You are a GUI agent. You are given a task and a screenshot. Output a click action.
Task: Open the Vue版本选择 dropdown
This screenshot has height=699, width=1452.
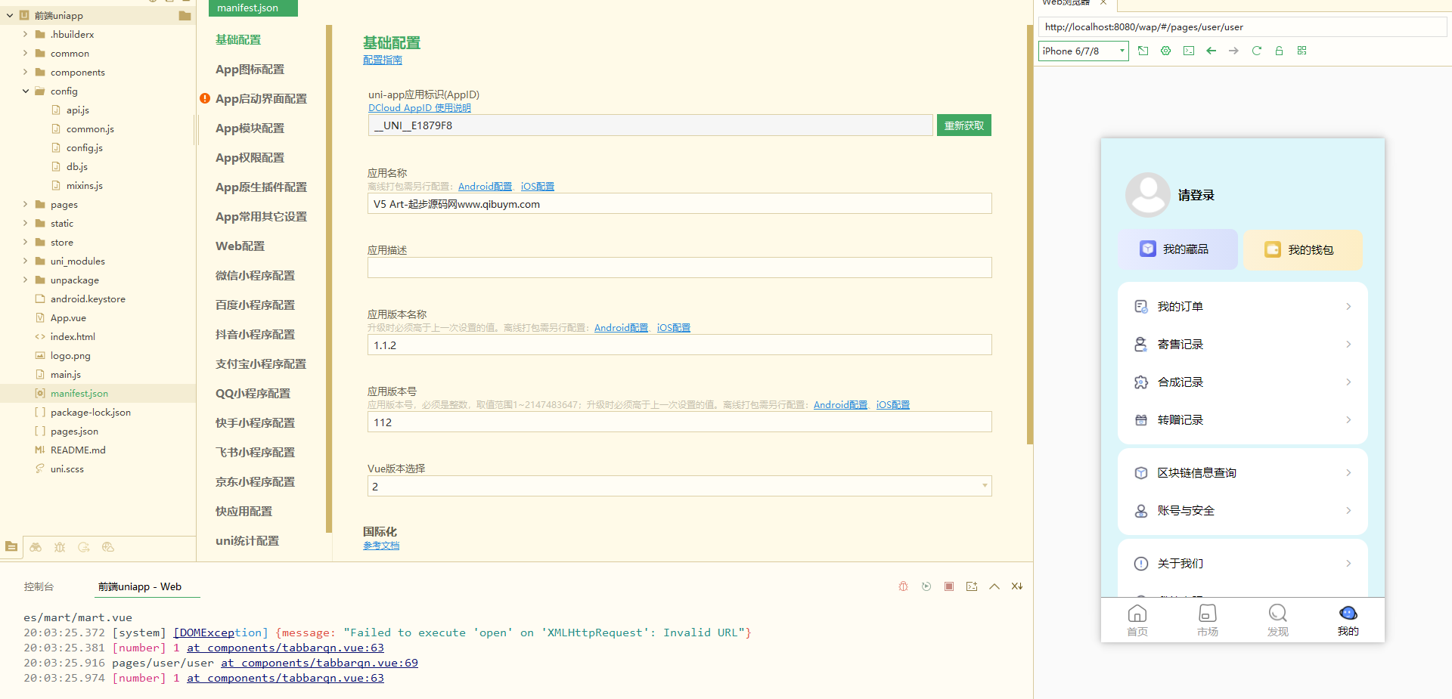tap(678, 486)
